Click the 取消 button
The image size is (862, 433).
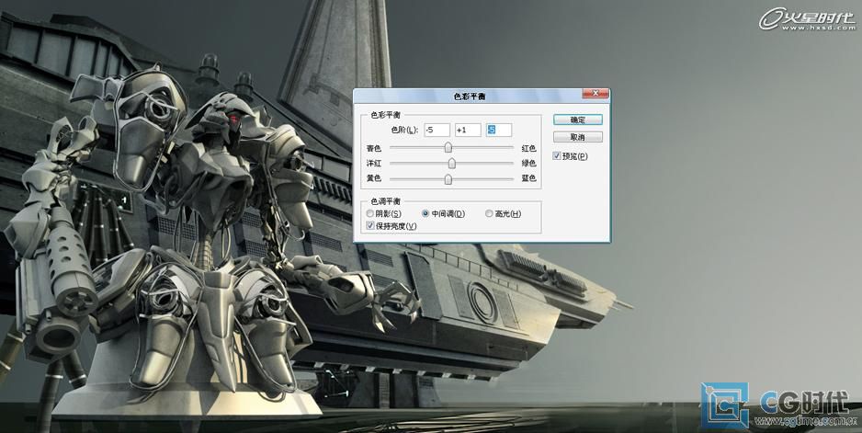click(578, 137)
